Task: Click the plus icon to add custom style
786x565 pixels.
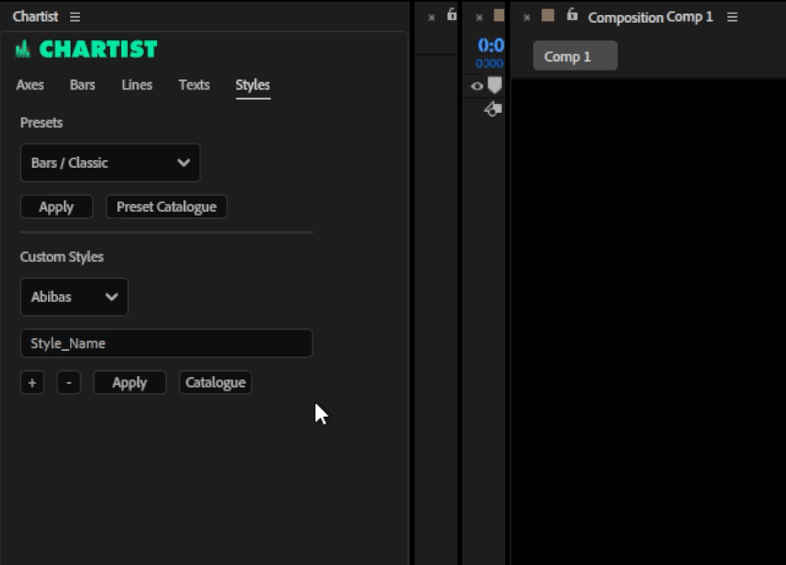Action: (x=32, y=383)
